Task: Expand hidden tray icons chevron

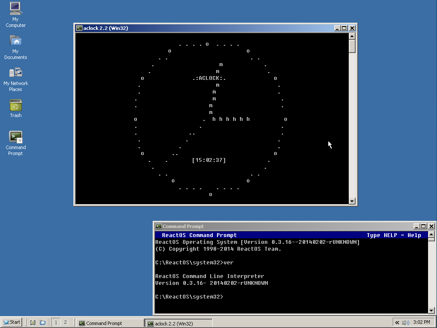Action: tap(397, 322)
